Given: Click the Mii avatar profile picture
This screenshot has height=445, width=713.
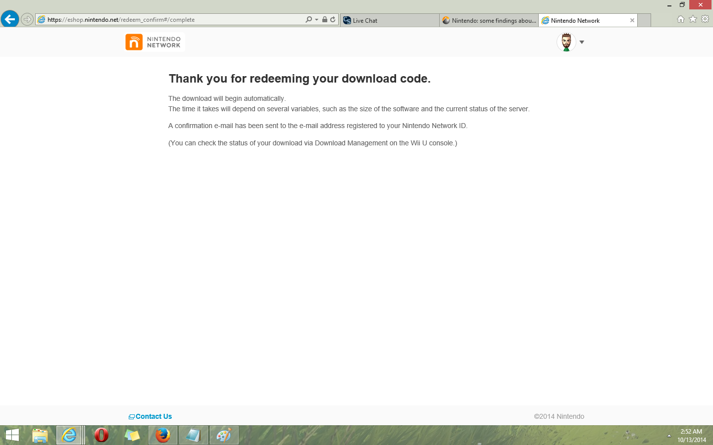Looking at the screenshot, I should [x=566, y=42].
